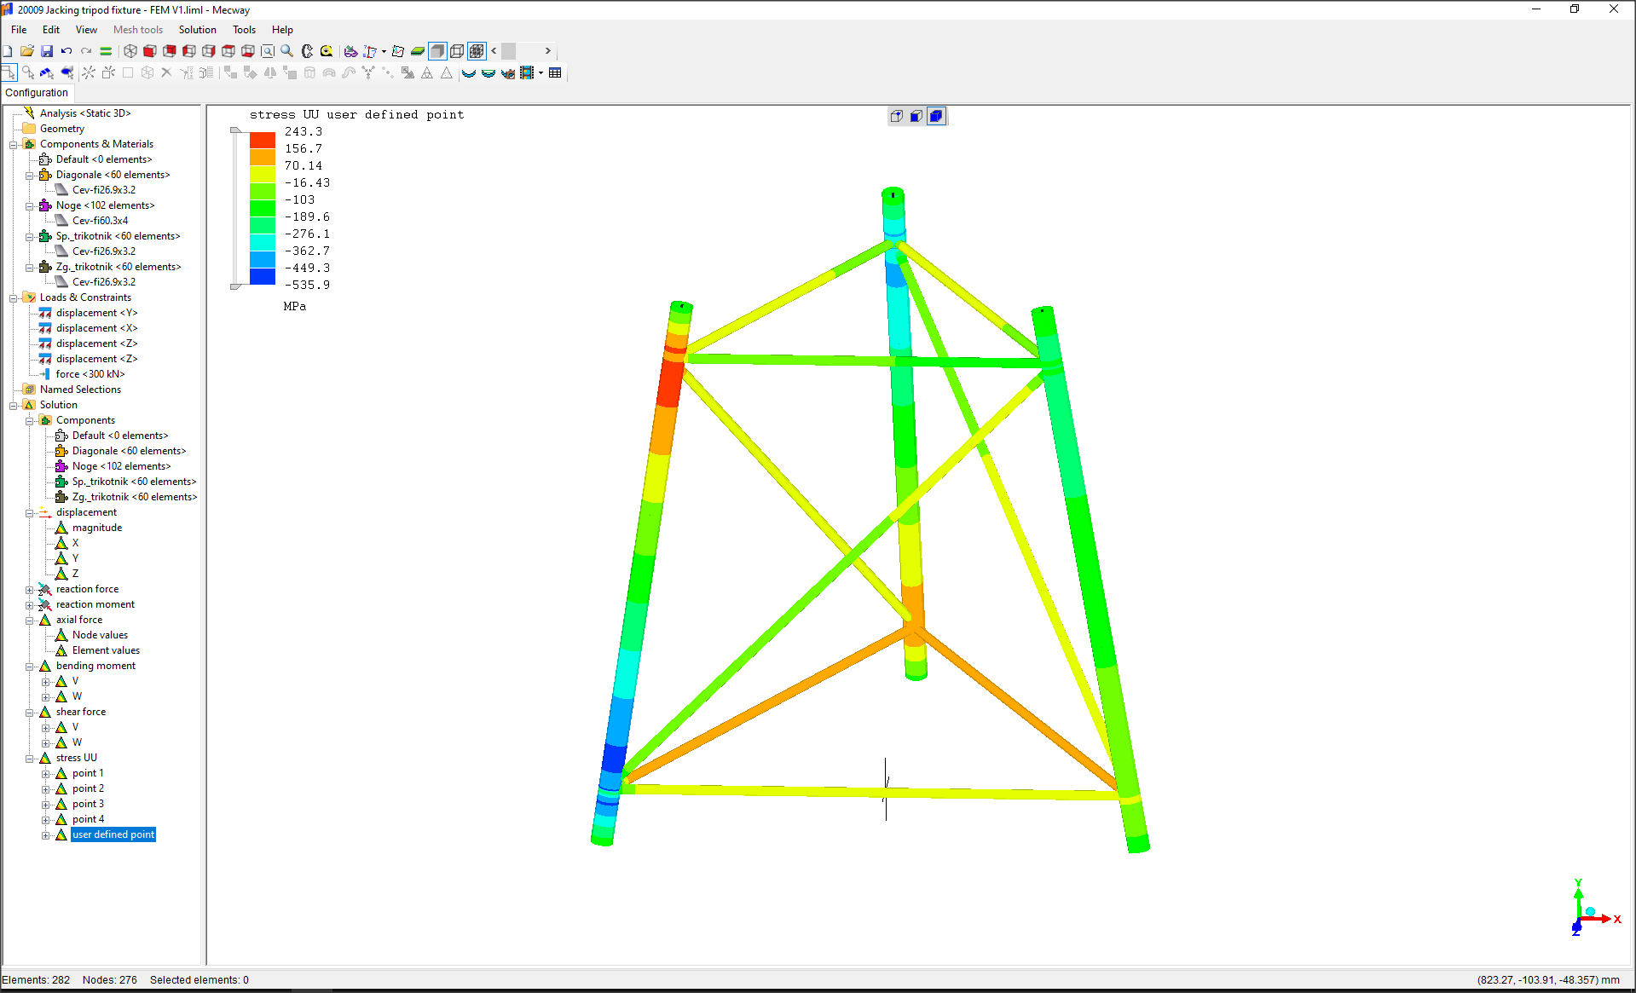
Task: Click the Open file folder icon
Action: pos(27,51)
